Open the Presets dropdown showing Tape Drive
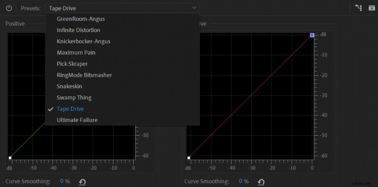 (122, 8)
